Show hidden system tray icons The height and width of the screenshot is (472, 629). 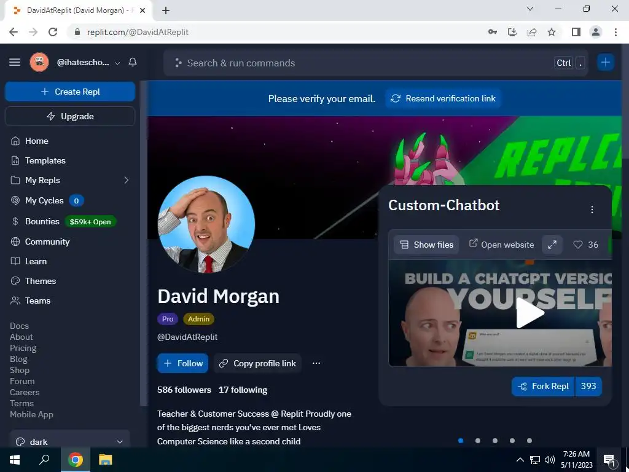(x=520, y=460)
